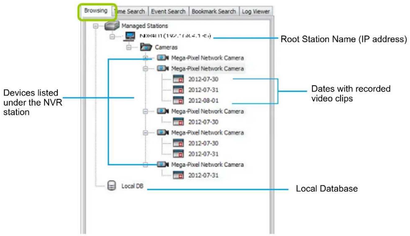
Task: Click calendar icon of 2012-07-31 just above 2012-08-01
Action: click(178, 90)
